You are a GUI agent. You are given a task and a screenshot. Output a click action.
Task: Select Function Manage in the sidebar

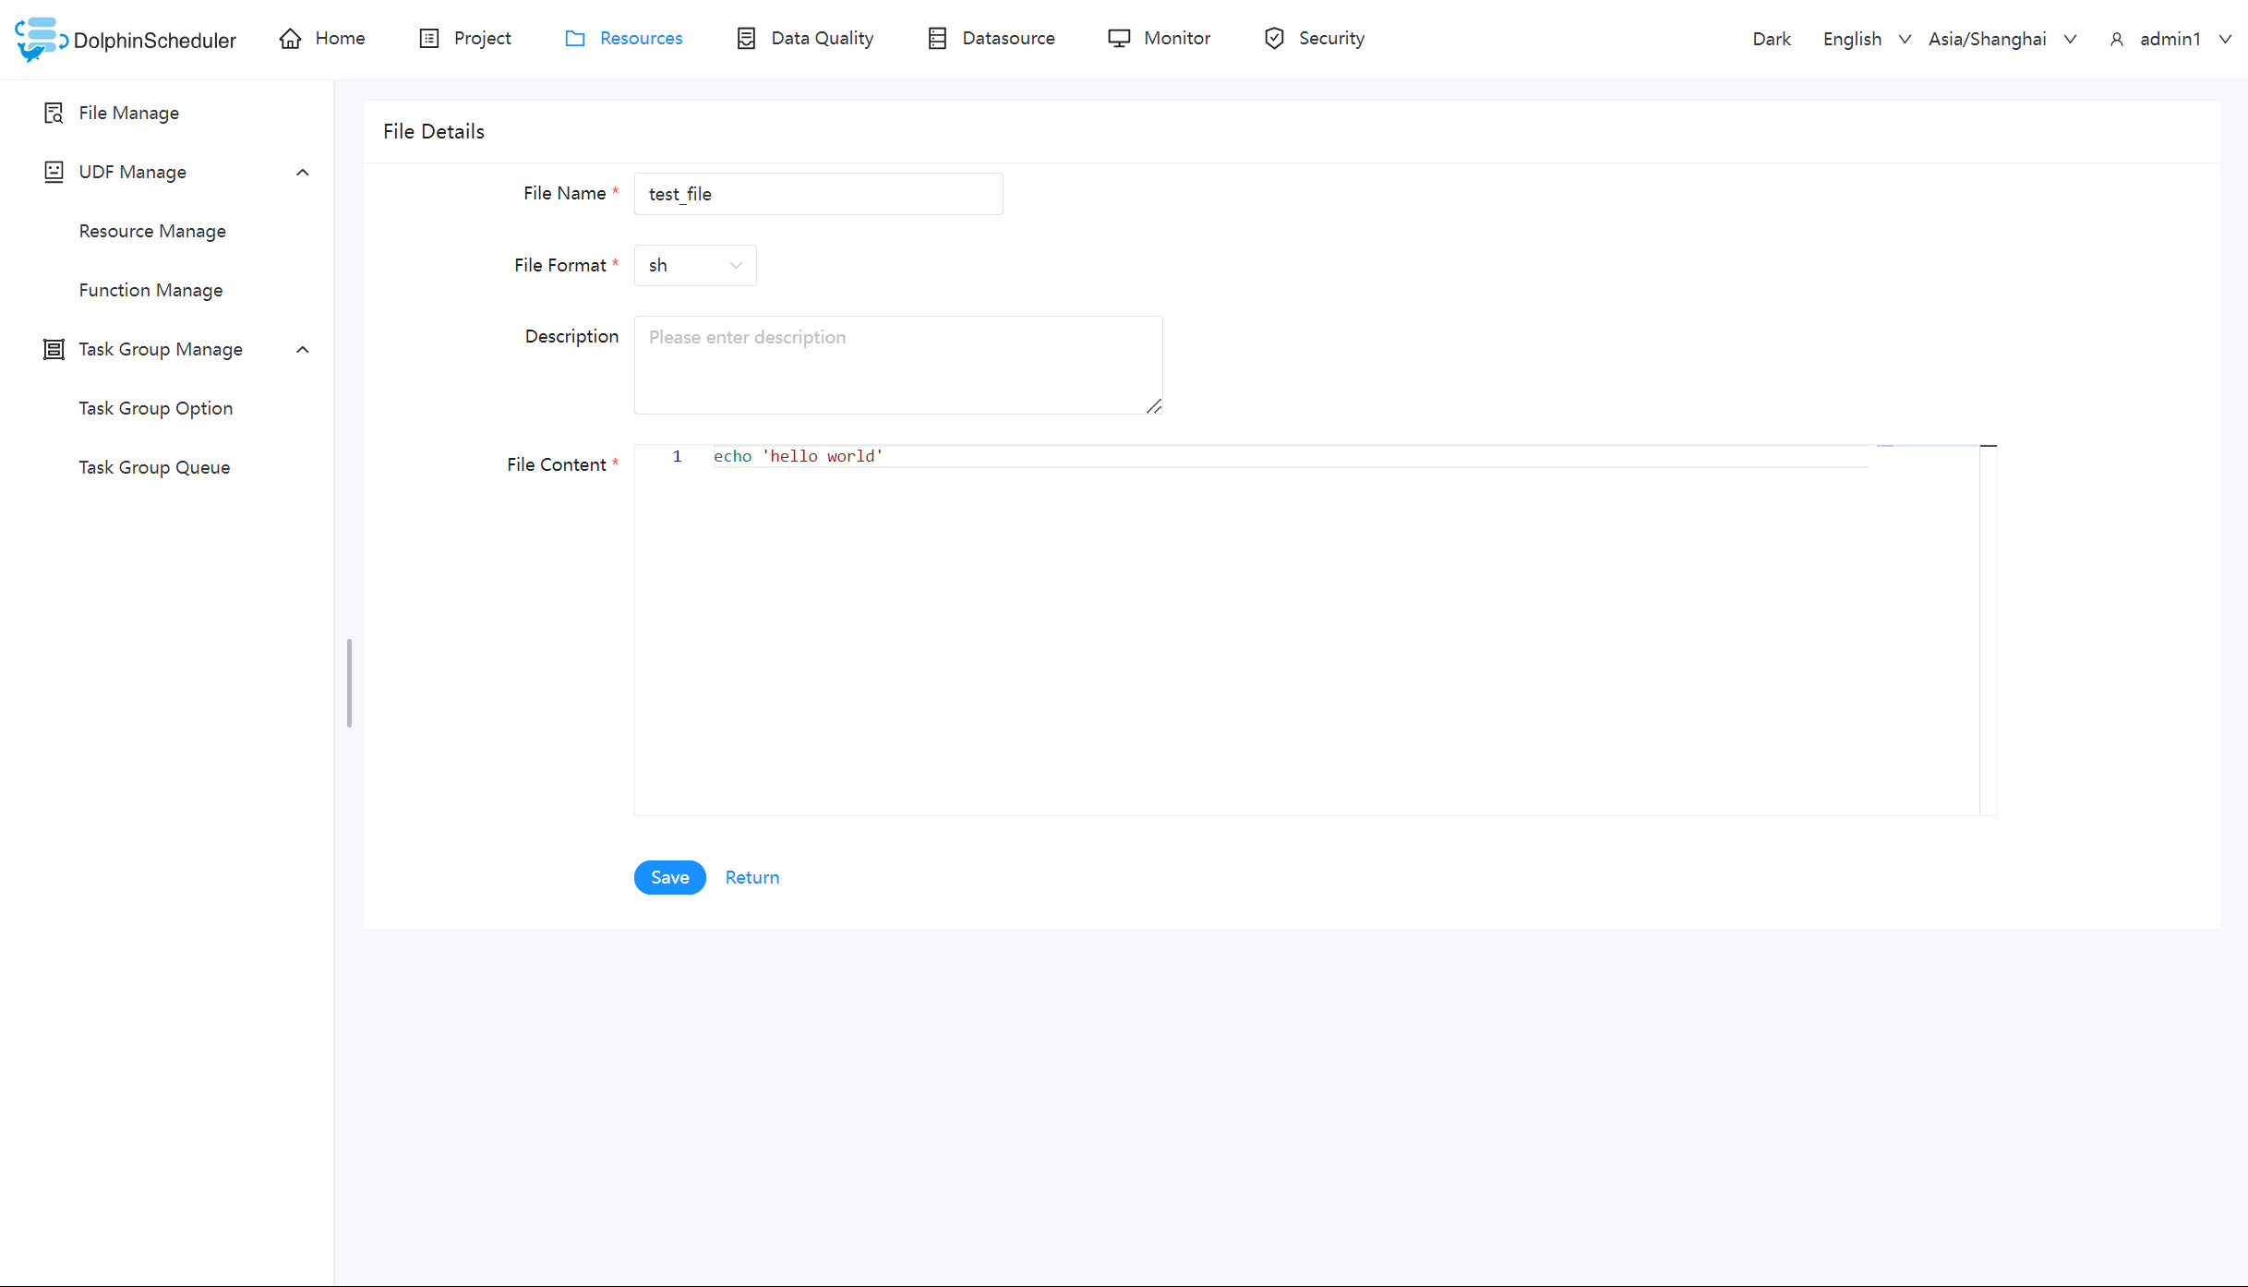point(150,289)
